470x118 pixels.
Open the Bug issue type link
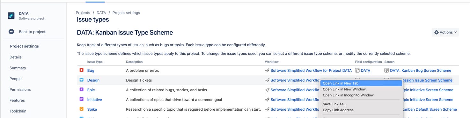pyautogui.click(x=91, y=70)
